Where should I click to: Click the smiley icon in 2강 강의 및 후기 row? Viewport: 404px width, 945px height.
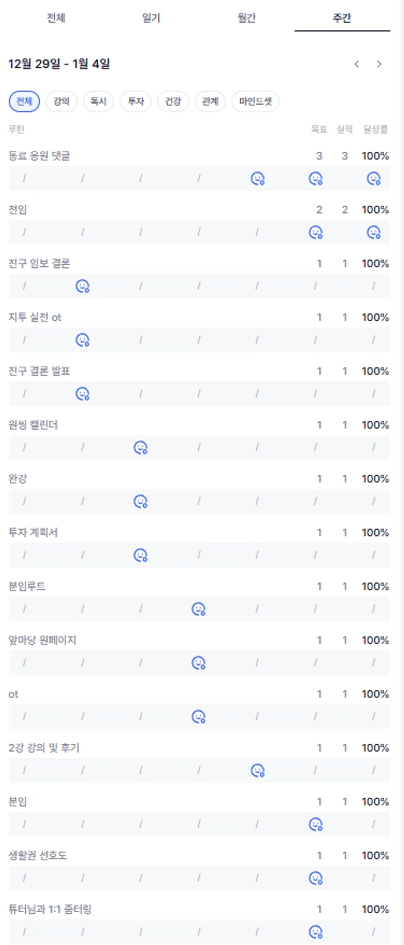click(x=257, y=771)
